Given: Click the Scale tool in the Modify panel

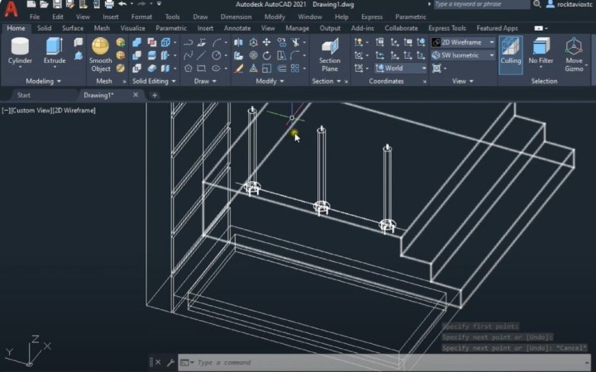Looking at the screenshot, I should click(x=267, y=69).
